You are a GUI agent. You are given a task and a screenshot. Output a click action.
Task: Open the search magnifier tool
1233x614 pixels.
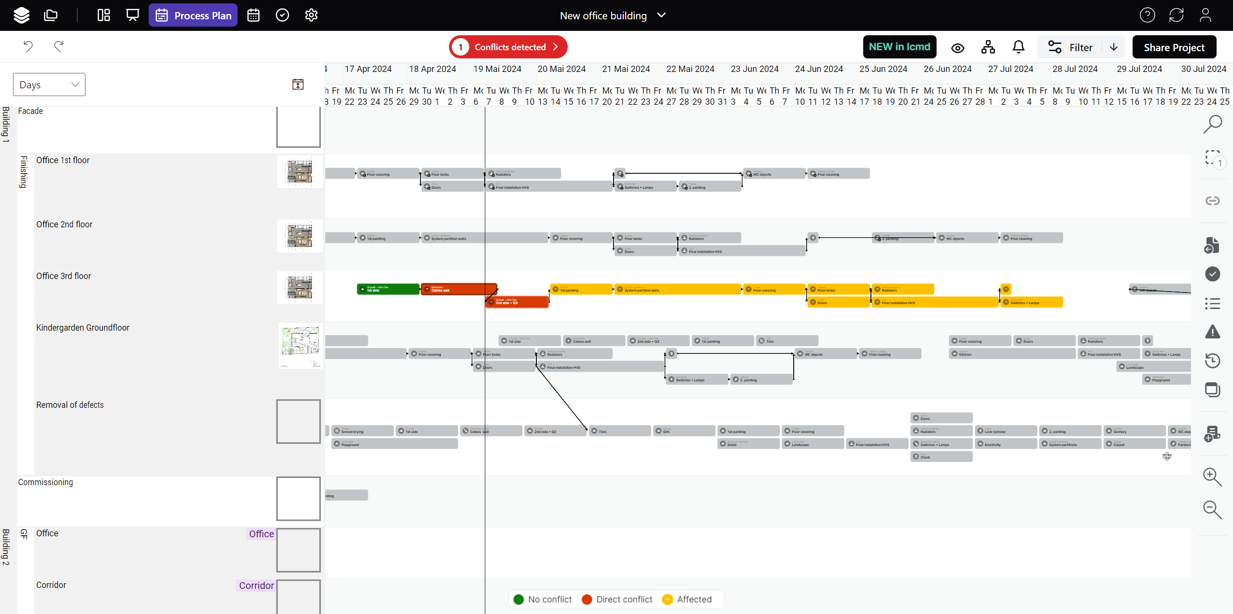(1212, 124)
